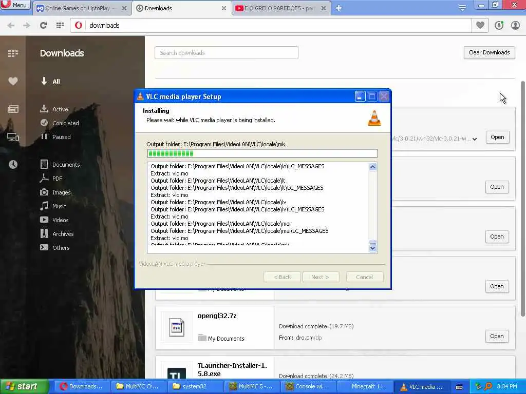Open Speed Dial from the sidebar grid icon
Image resolution: width=526 pixels, height=394 pixels.
click(x=13, y=53)
